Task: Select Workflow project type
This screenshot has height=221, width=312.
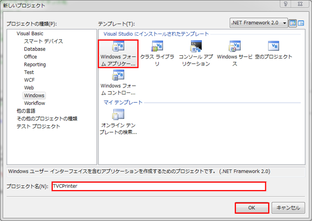Action: click(x=35, y=103)
